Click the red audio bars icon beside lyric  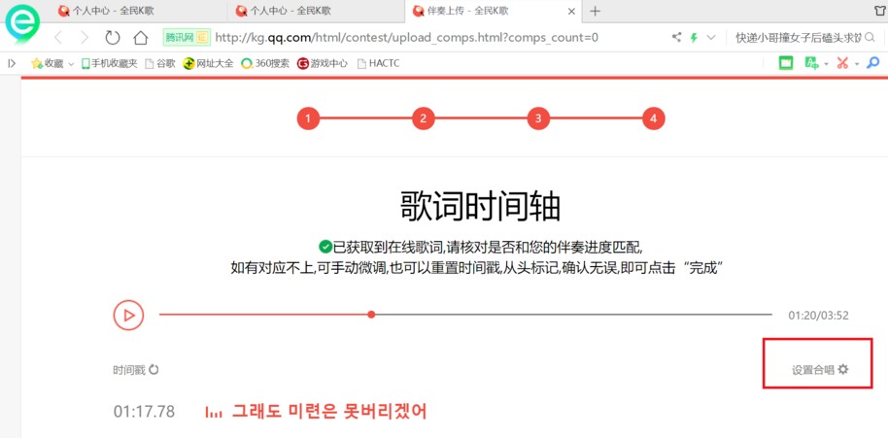tap(213, 413)
